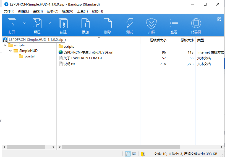Click the New archive (新建) icon

(63, 23)
